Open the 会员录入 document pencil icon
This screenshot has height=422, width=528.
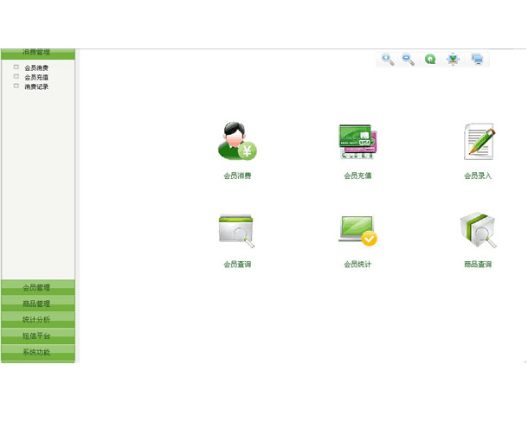[479, 142]
